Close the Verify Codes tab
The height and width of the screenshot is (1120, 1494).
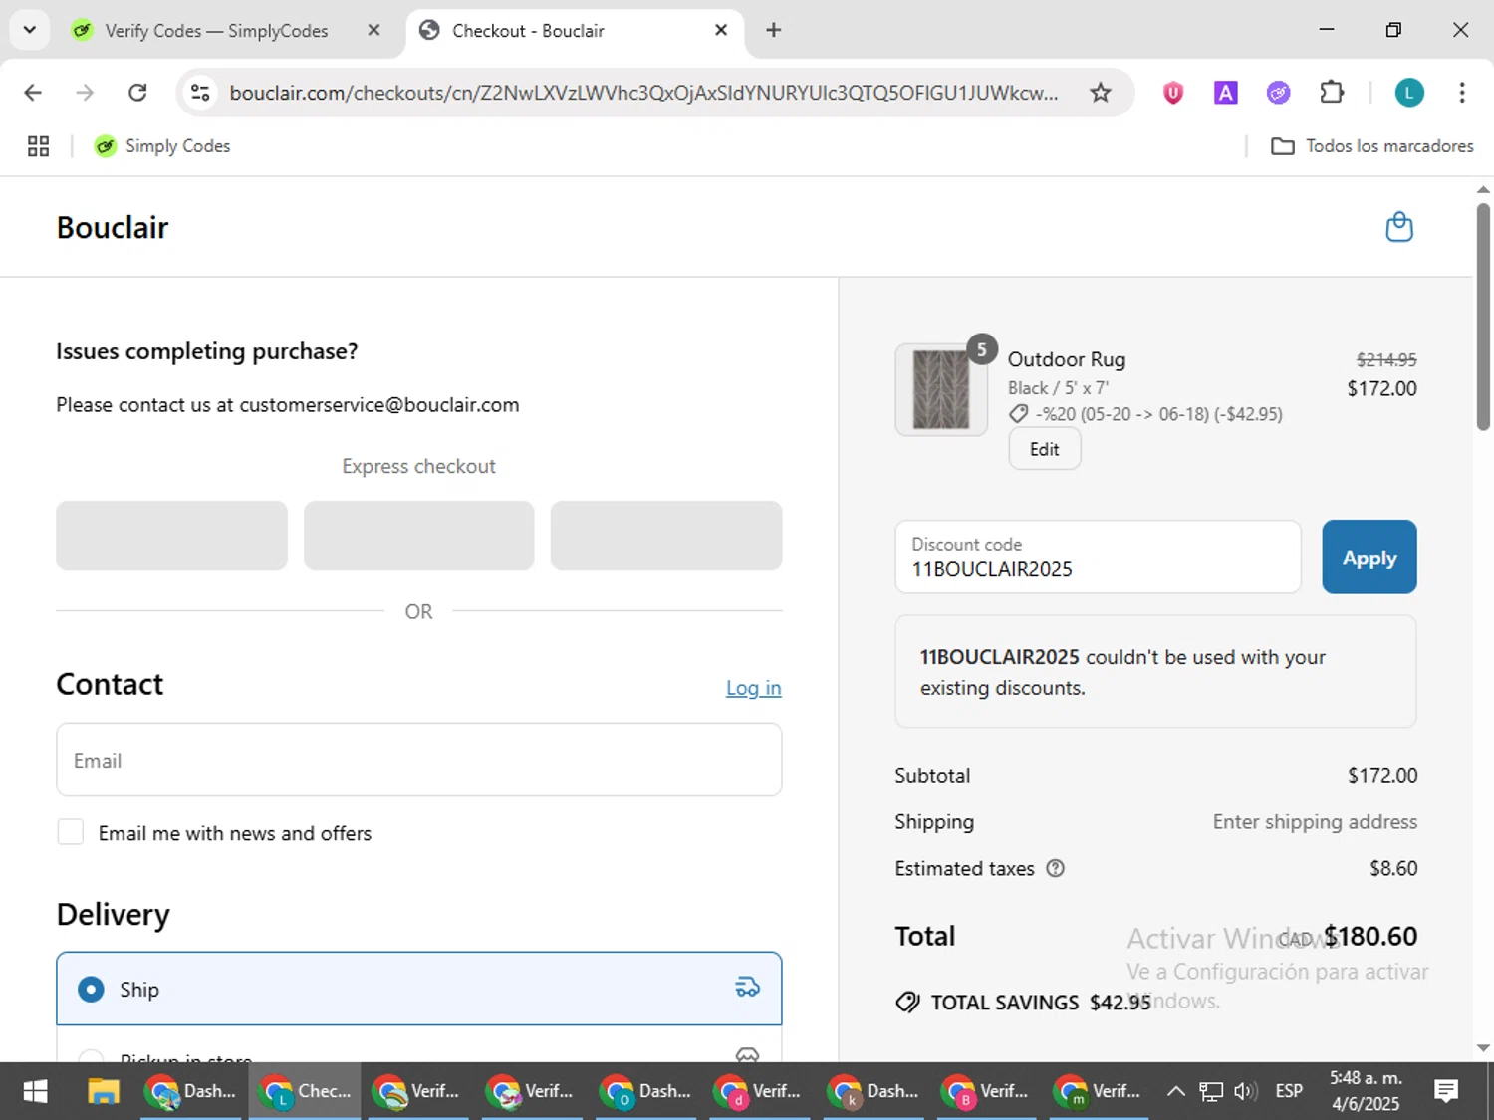(373, 30)
